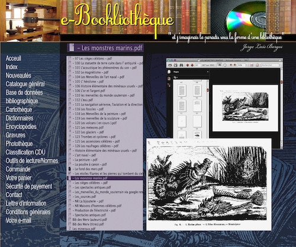The height and width of the screenshot is (247, 296).
Task: Open the Index page link
Action: (12, 67)
